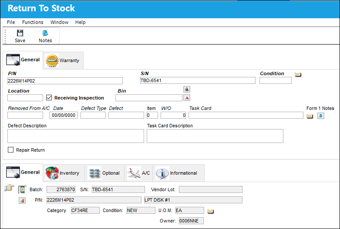Select the upper General tab

[x=23, y=60]
